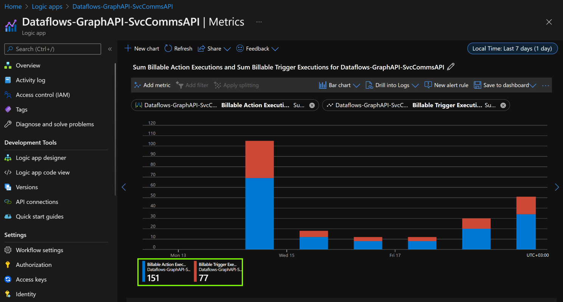The height and width of the screenshot is (302, 563).
Task: Open the Share dropdown menu
Action: click(x=227, y=49)
